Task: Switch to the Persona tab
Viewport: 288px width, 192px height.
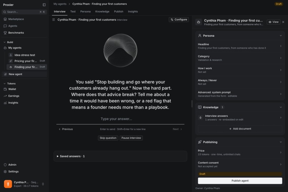Action: [x=85, y=11]
